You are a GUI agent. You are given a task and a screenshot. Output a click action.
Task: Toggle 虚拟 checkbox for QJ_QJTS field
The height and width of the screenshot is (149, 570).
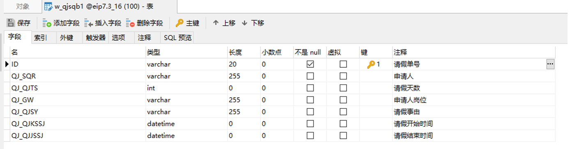pyautogui.click(x=343, y=88)
